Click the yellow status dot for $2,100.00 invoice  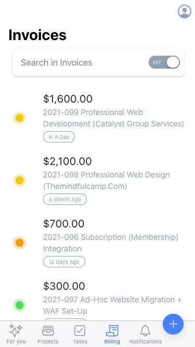coord(19,180)
